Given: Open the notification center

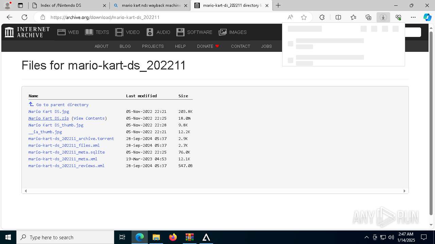Looking at the screenshot, I should point(424,237).
